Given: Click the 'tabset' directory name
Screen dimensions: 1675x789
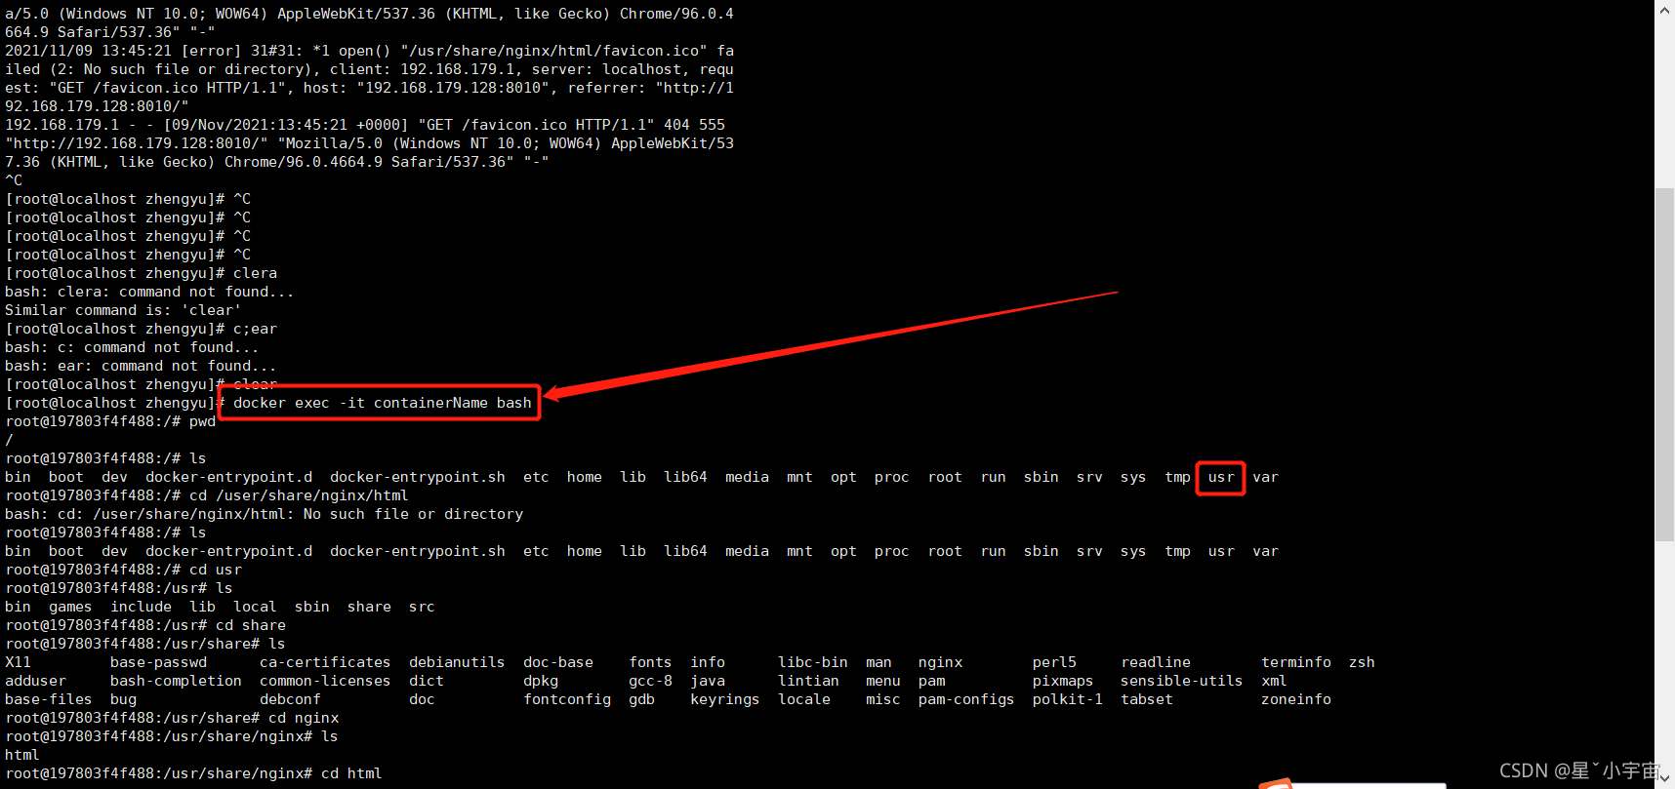Looking at the screenshot, I should click(x=1147, y=699).
